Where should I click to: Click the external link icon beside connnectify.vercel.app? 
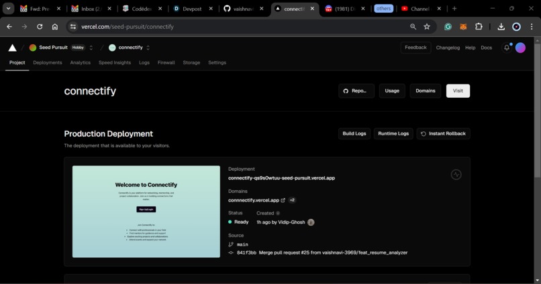pyautogui.click(x=283, y=200)
